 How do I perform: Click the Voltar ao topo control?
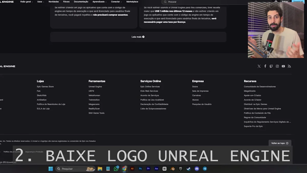point(280,143)
